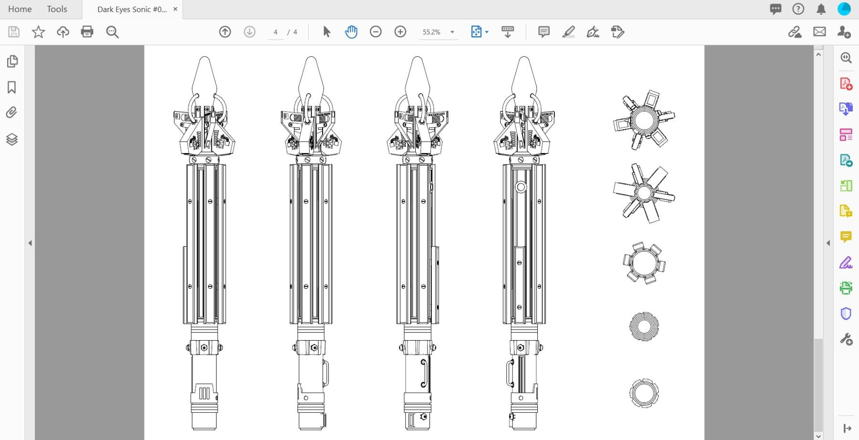
Task: Select the Highlight text tool
Action: click(x=568, y=32)
